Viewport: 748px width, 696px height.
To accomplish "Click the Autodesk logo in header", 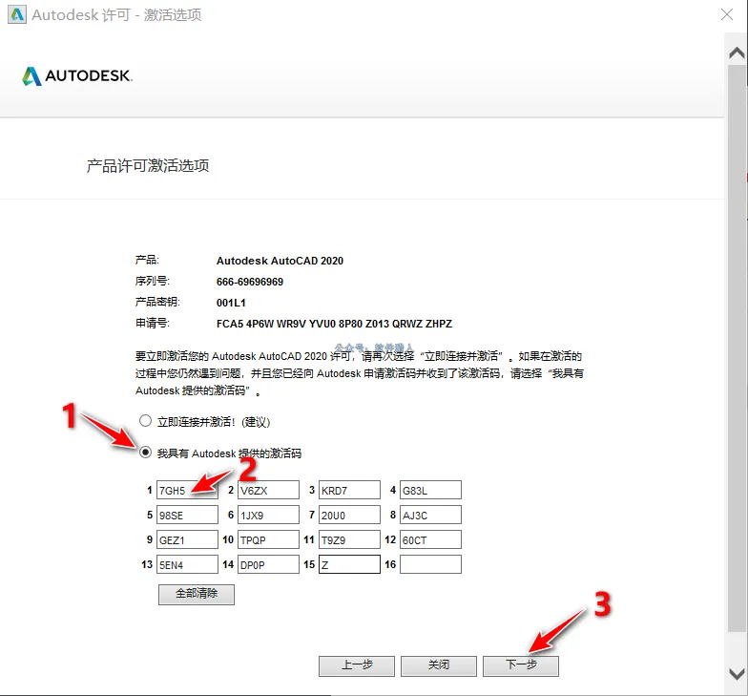I will 77,76.
